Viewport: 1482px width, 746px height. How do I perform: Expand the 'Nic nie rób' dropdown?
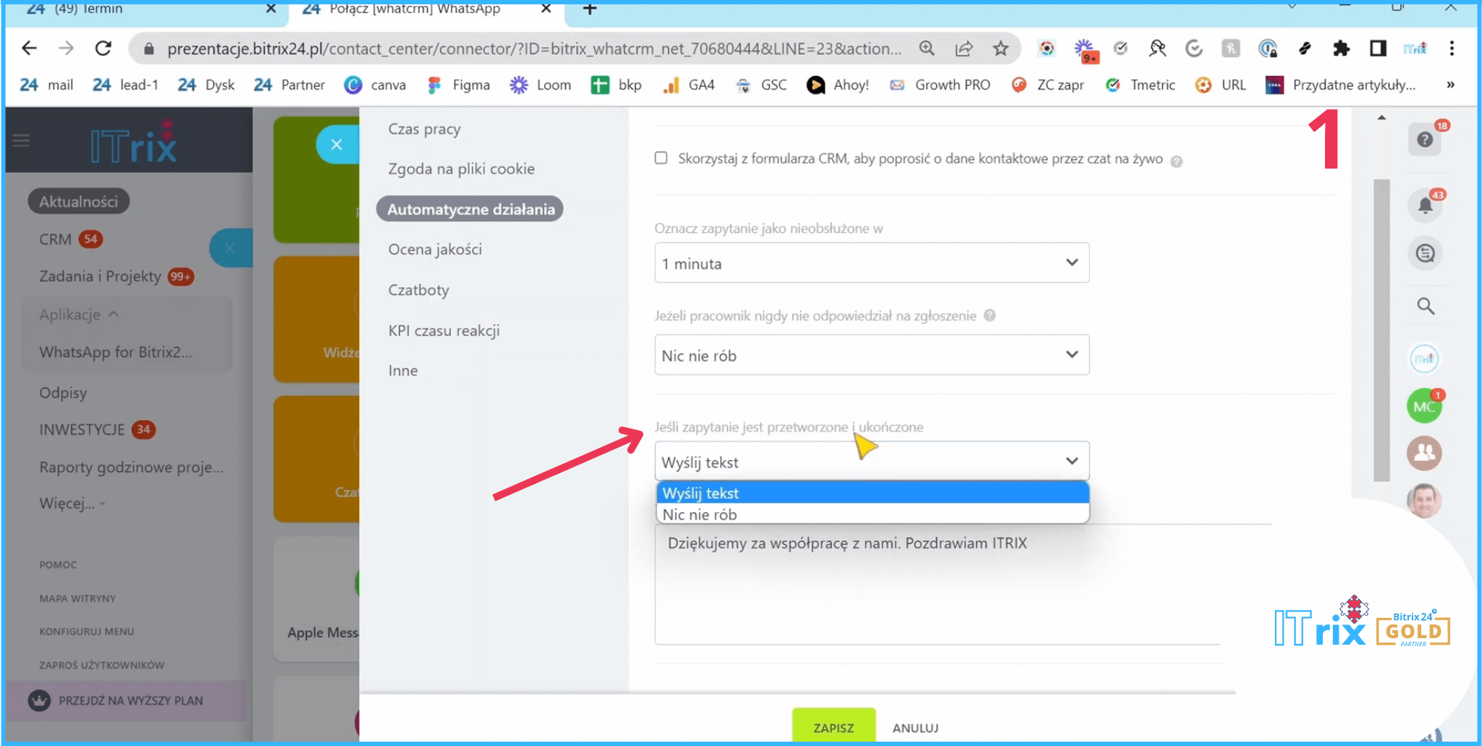coord(871,355)
